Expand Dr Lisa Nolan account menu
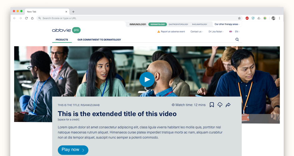Viewport: 294px width, 156px height. [216, 32]
